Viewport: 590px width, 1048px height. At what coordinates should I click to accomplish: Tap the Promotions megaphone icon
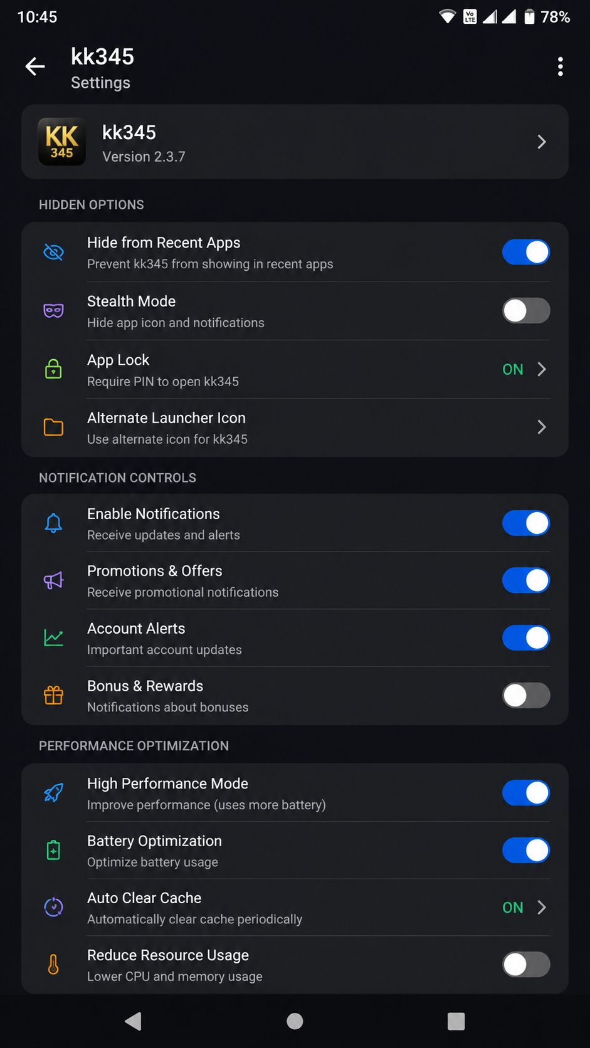pyautogui.click(x=53, y=581)
